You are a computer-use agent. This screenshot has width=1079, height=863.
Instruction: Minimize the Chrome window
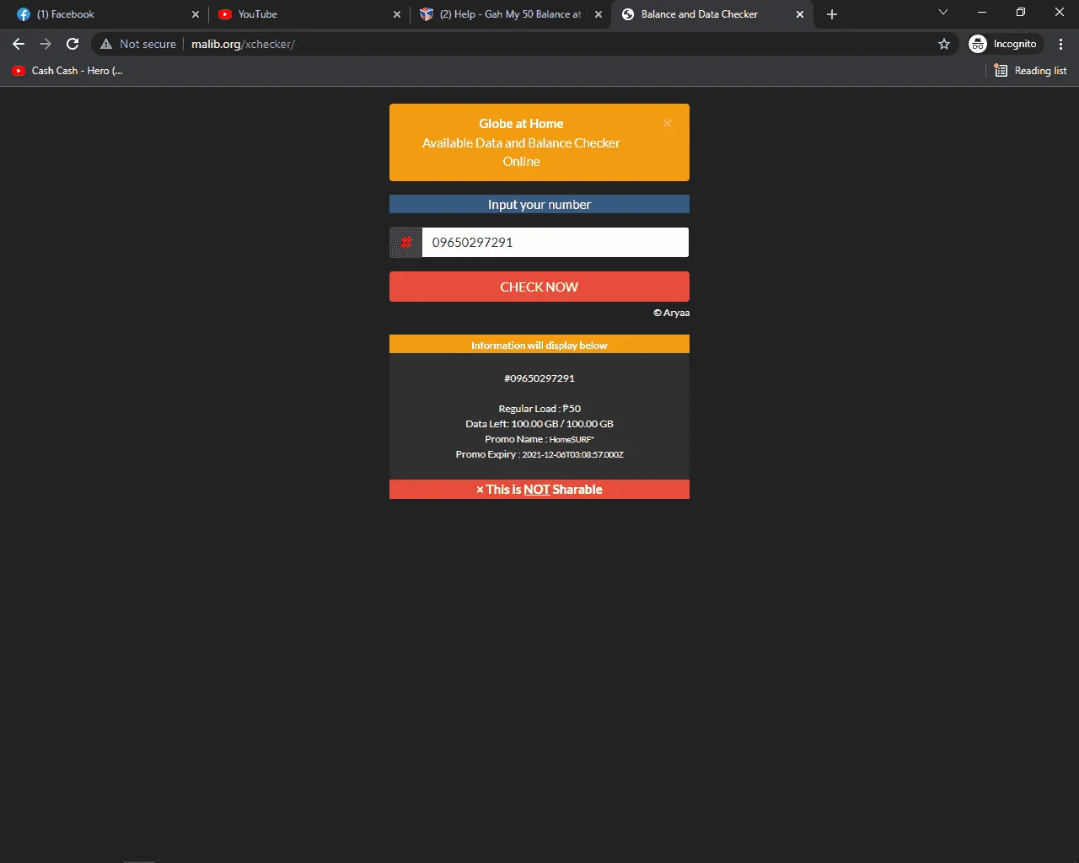tap(982, 13)
